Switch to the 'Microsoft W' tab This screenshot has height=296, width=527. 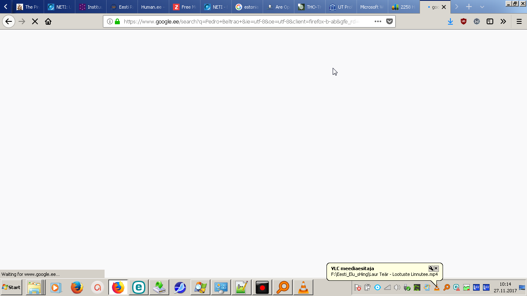tap(372, 7)
